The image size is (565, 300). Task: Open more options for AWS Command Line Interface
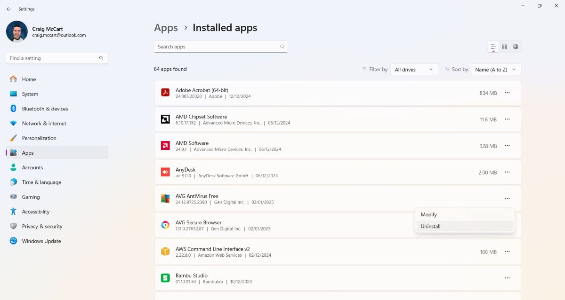click(507, 252)
